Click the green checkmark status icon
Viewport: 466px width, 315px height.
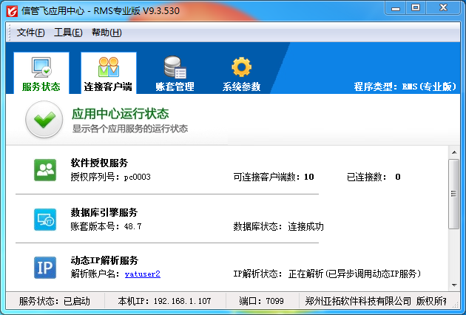pos(44,121)
